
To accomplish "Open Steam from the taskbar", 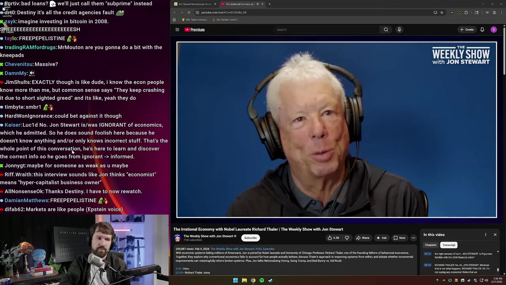I will [x=270, y=280].
